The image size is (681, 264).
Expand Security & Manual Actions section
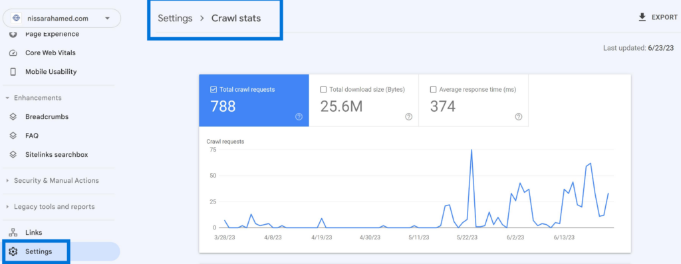tap(56, 181)
